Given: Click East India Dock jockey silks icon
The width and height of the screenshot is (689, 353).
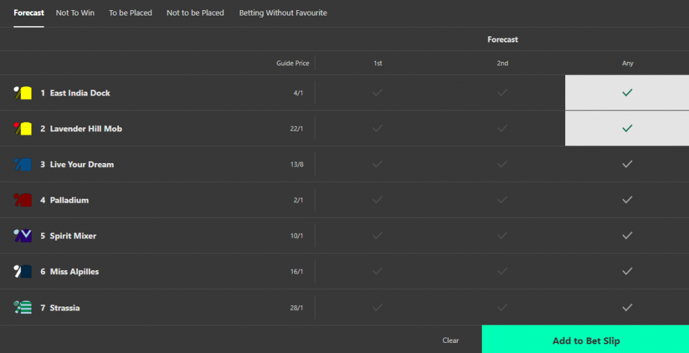Looking at the screenshot, I should [x=23, y=93].
